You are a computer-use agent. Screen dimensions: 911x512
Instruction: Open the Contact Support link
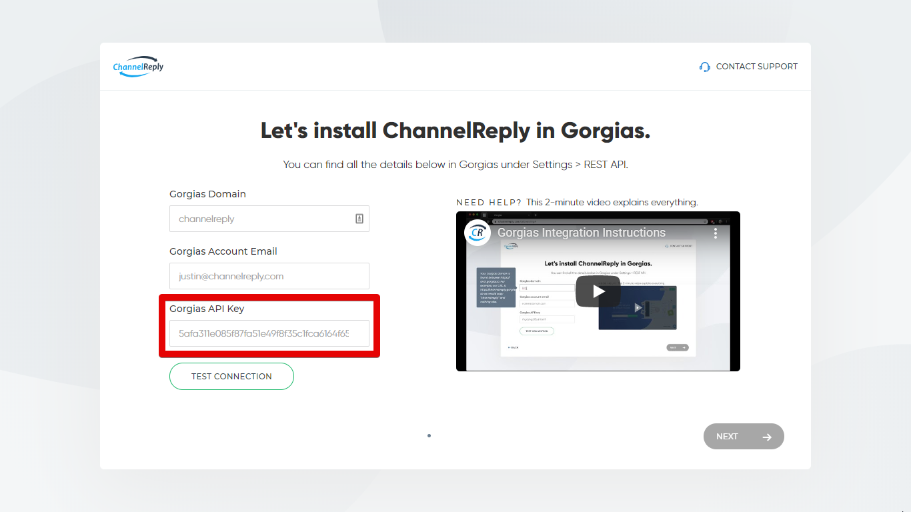pyautogui.click(x=748, y=67)
